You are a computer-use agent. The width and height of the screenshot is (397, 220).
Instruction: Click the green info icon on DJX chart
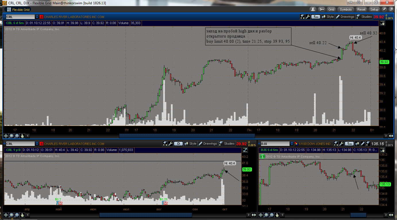[262, 156]
